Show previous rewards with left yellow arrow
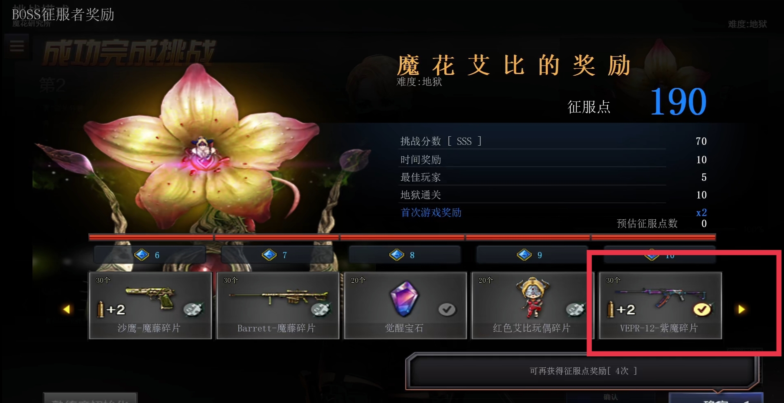784x403 pixels. tap(67, 309)
